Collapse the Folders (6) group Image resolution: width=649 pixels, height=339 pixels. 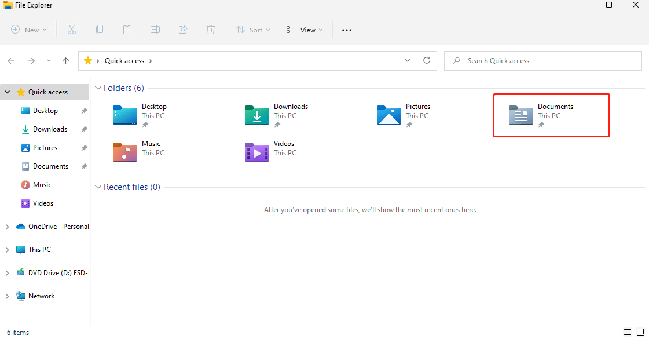coord(98,88)
